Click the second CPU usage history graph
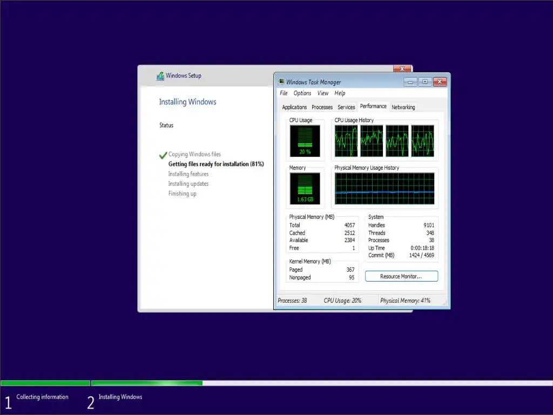The image size is (553, 415). click(372, 141)
